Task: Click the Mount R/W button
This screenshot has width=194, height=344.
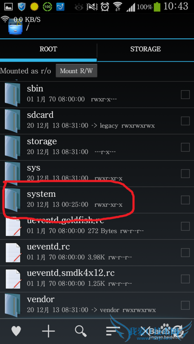Action: [x=76, y=71]
